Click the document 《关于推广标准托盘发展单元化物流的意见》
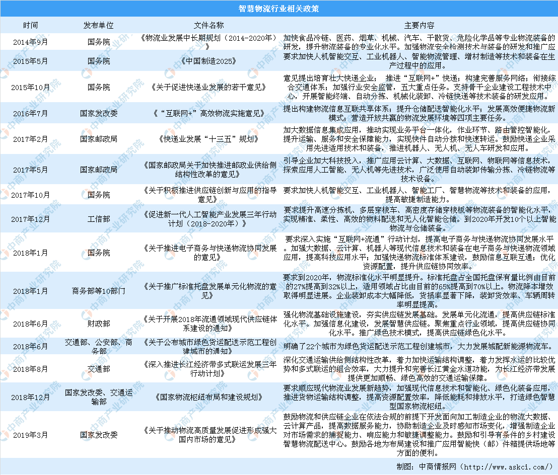Image resolution: width=558 pixels, height=475 pixels. click(209, 291)
